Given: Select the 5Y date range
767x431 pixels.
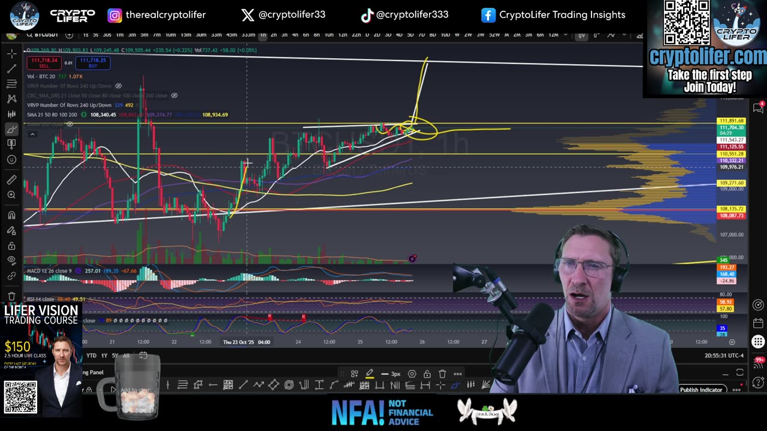Looking at the screenshot, I should pyautogui.click(x=115, y=356).
